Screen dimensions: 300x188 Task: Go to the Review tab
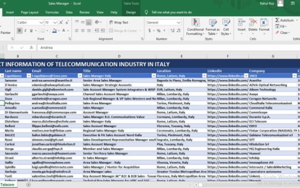click(x=84, y=12)
